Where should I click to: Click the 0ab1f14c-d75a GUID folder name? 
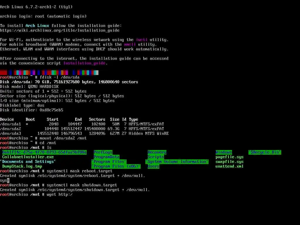(x=45, y=152)
